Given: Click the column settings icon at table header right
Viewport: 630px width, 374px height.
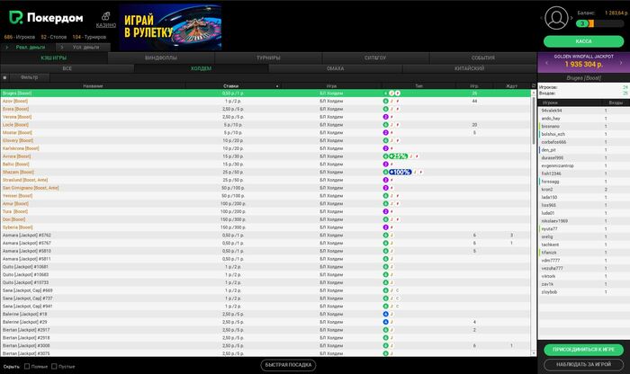Looking at the screenshot, I should [534, 85].
